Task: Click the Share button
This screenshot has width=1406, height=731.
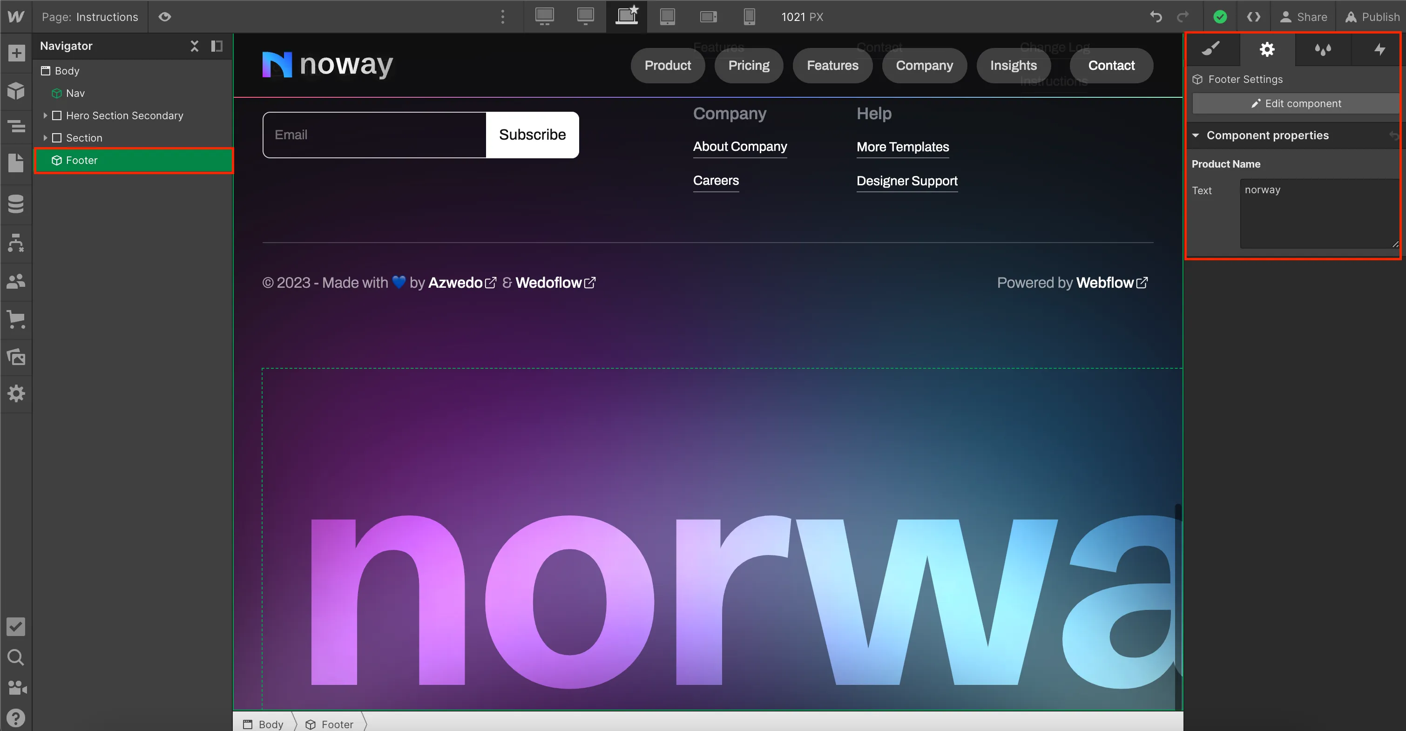Action: point(1304,17)
